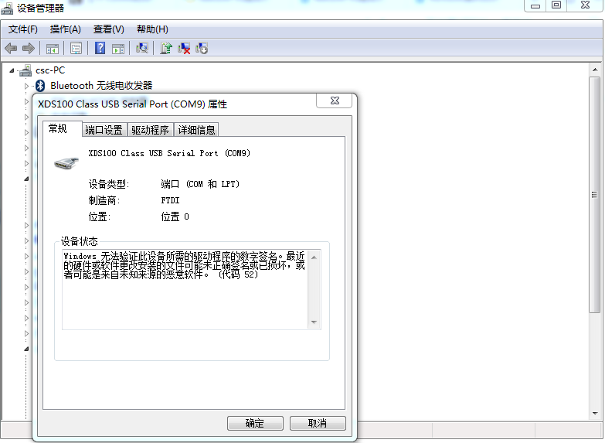Click the uninstall device icon with red X
The image size is (605, 443).
click(x=184, y=48)
